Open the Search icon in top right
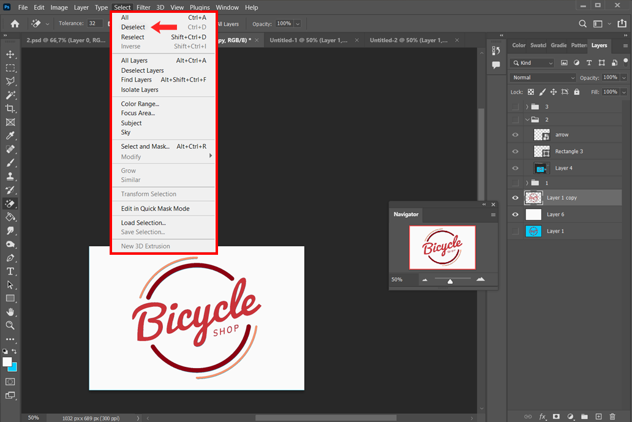Image resolution: width=632 pixels, height=422 pixels. coord(582,24)
